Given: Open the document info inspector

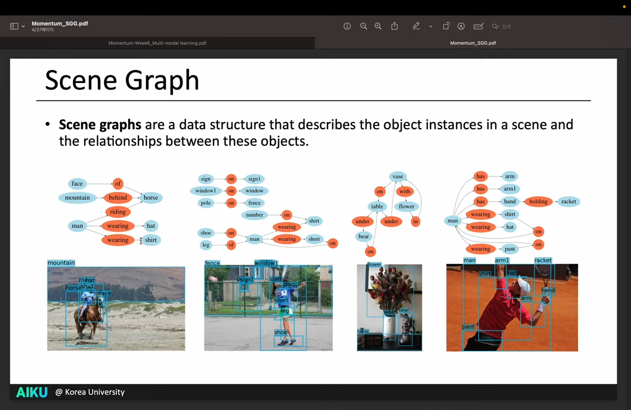Looking at the screenshot, I should (x=347, y=26).
